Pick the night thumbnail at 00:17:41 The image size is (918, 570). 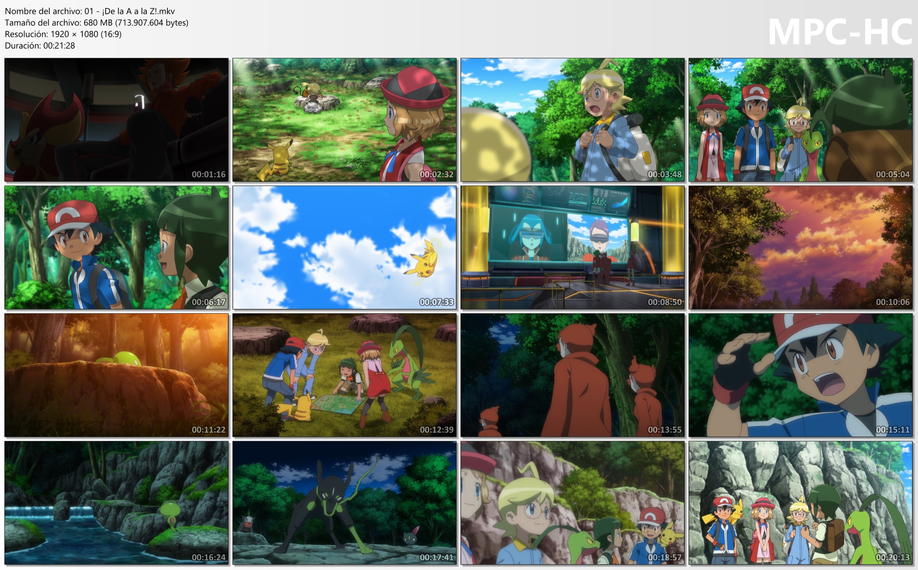point(345,503)
